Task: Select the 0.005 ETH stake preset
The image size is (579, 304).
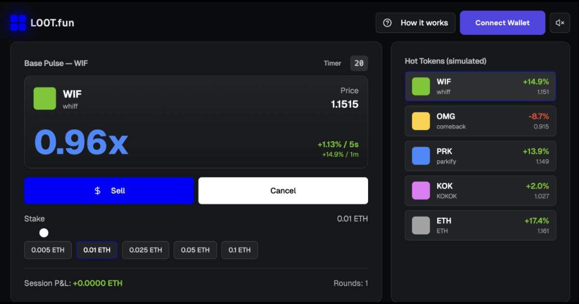Action: click(48, 250)
